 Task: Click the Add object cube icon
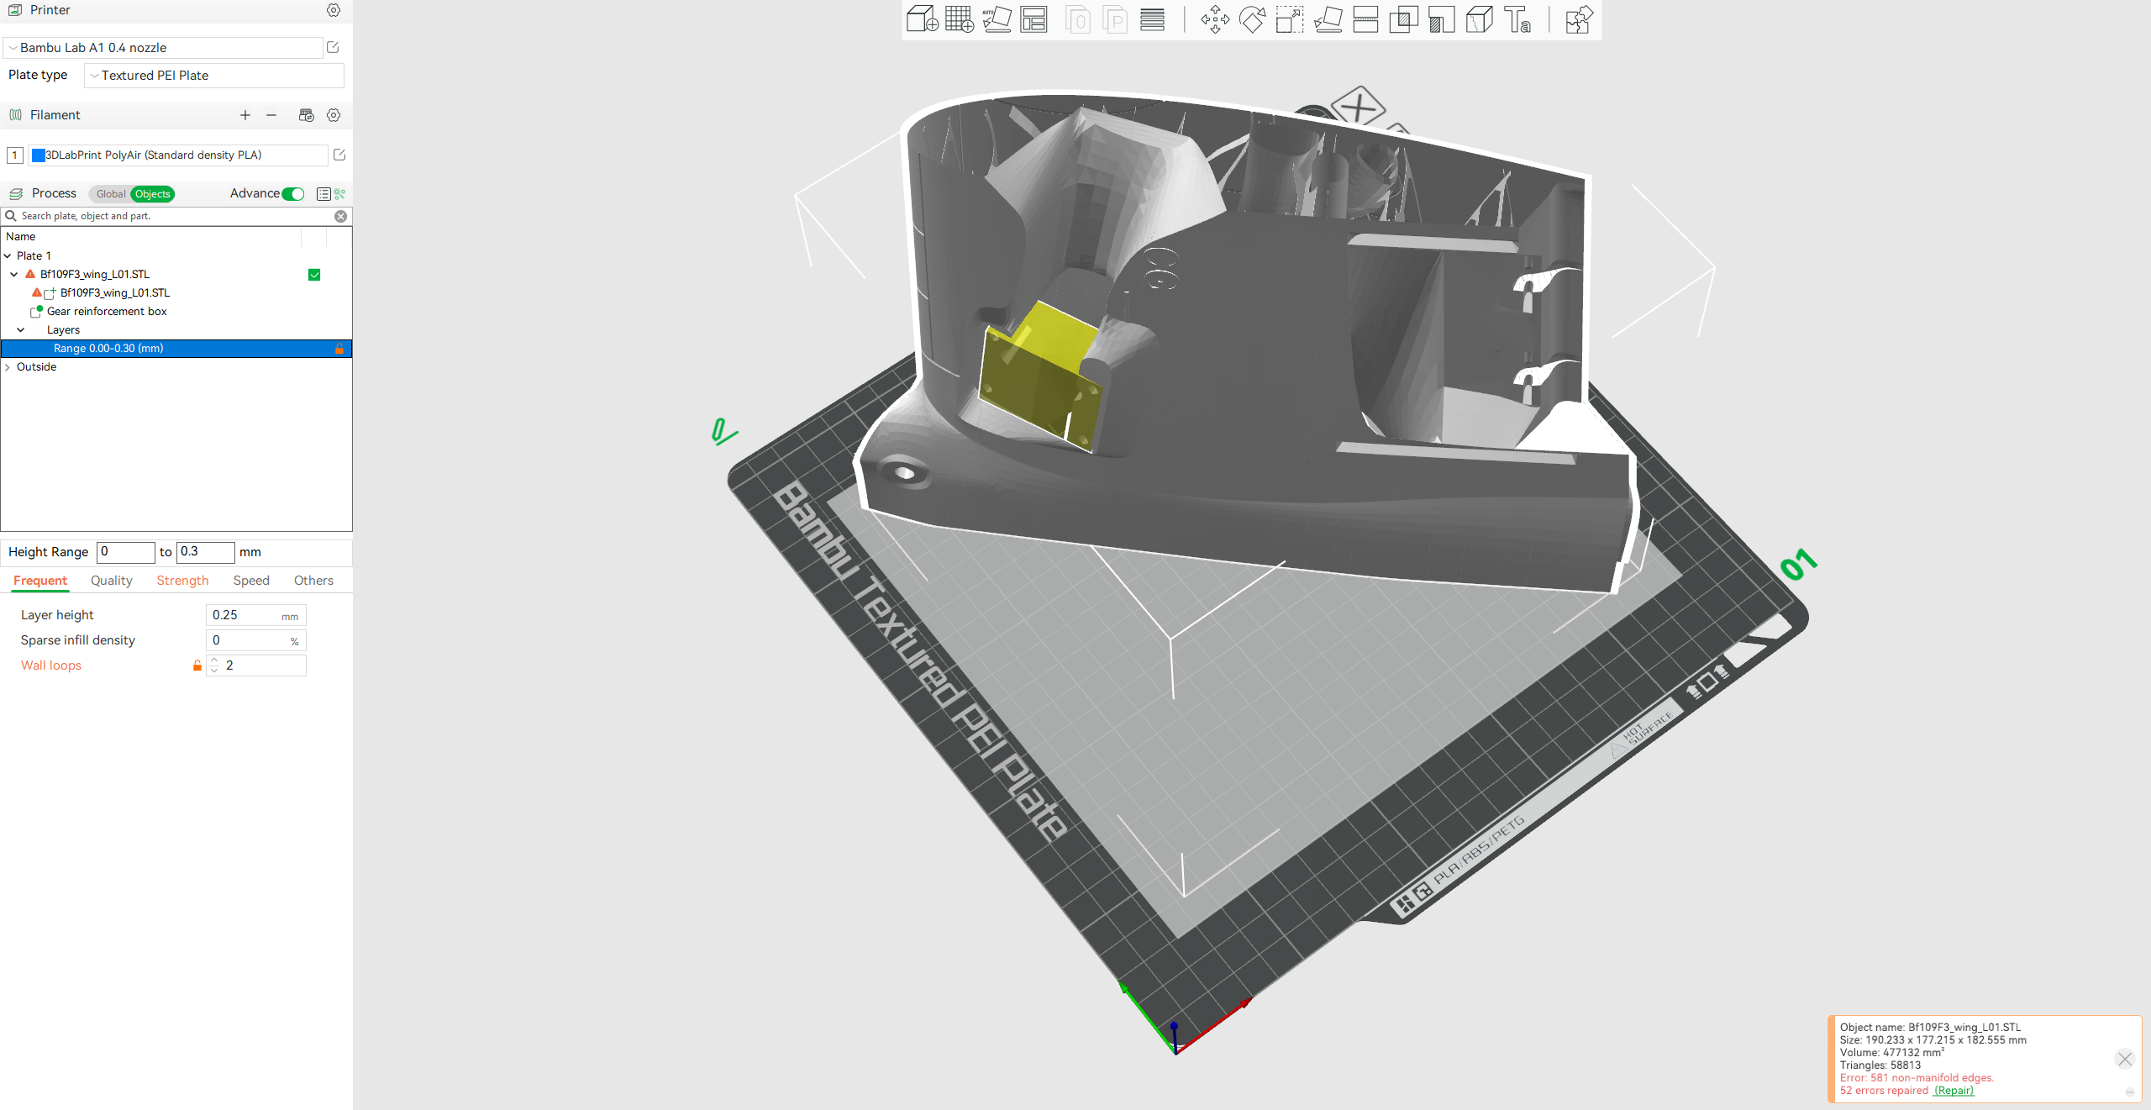(x=922, y=19)
